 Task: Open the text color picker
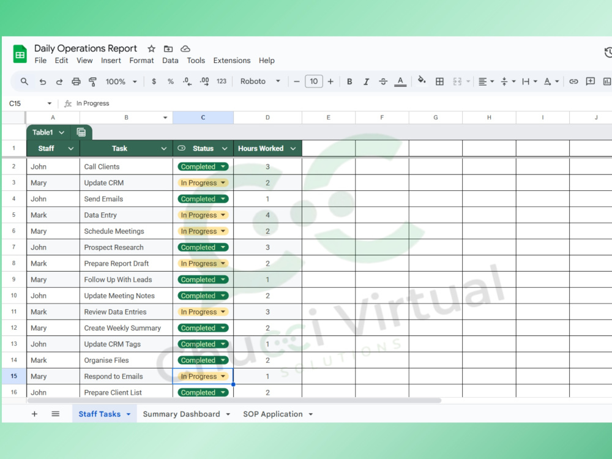[400, 81]
